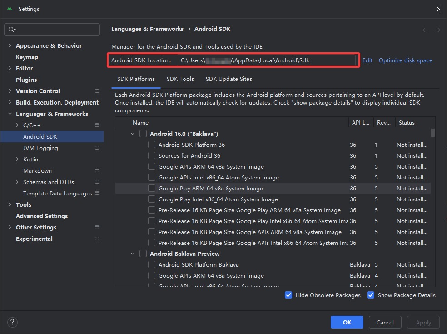Expand Appearance & Behavior section
The width and height of the screenshot is (447, 334).
(10, 45)
